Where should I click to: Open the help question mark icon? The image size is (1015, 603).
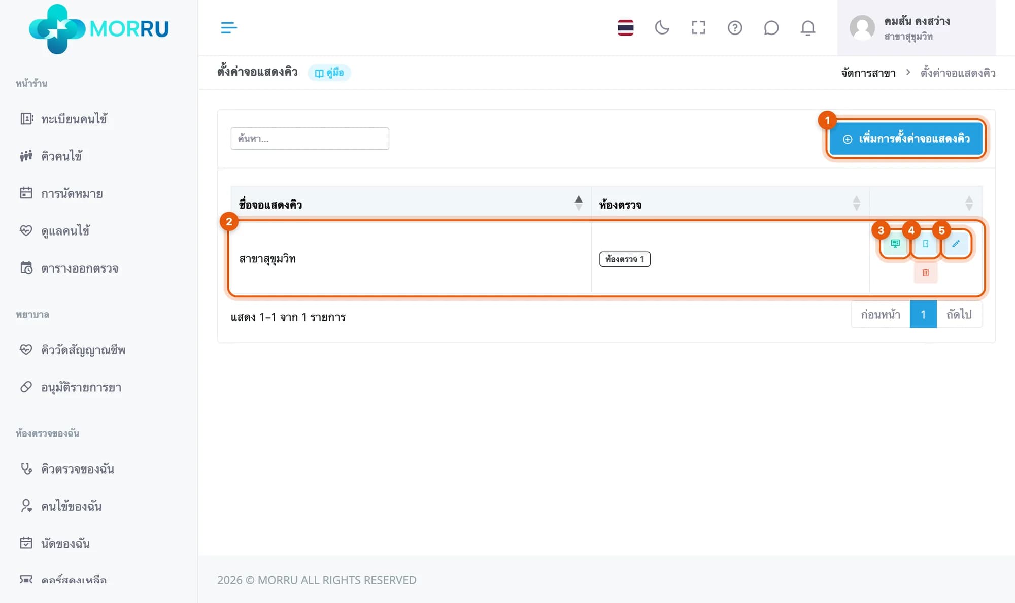tap(735, 27)
